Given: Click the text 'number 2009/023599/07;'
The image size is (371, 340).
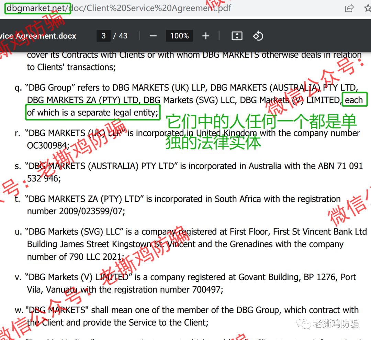Looking at the screenshot, I should point(76,211).
